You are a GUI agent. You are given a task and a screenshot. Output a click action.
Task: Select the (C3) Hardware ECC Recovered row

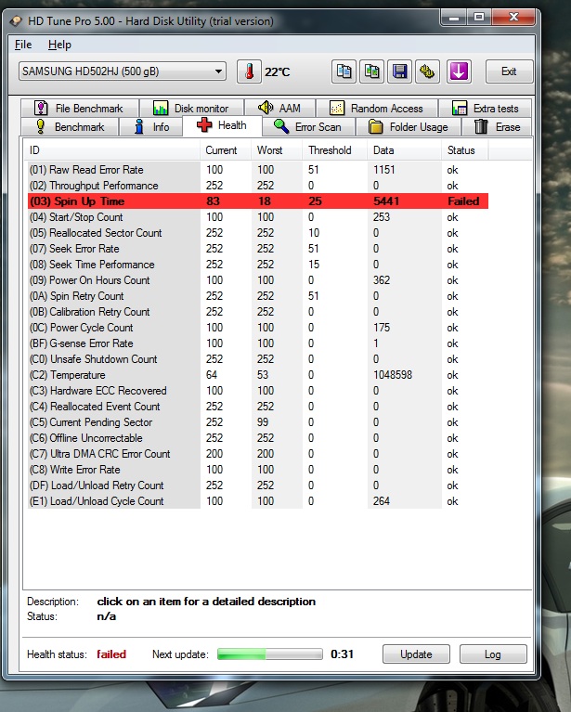[258, 391]
